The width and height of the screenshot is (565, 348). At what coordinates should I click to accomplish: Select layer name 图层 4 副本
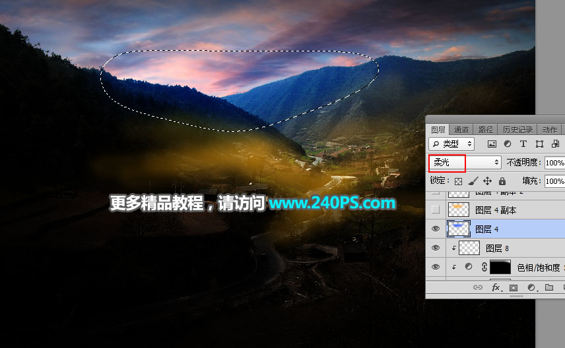click(496, 210)
